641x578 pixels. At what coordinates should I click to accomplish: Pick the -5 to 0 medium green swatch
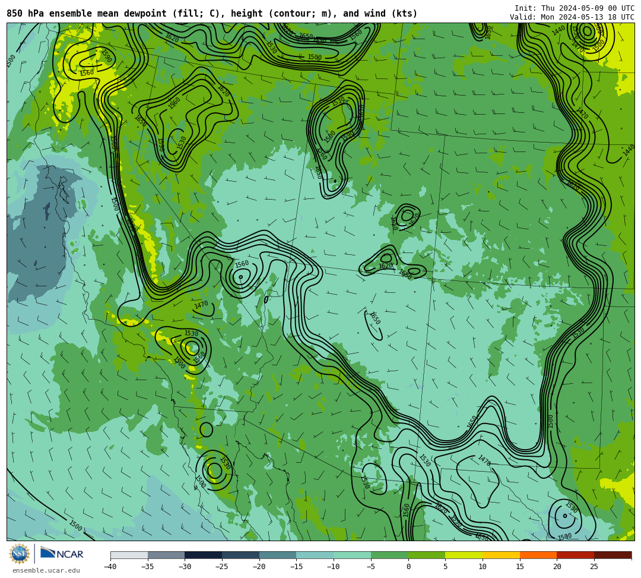click(x=389, y=555)
